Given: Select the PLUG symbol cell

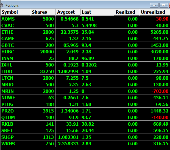Looking at the screenshot, I should coord(15,104).
